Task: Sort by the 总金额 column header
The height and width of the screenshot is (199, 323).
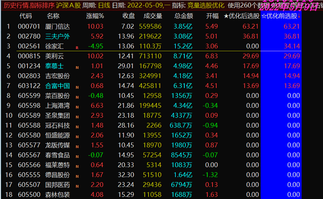Action: tap(183, 16)
